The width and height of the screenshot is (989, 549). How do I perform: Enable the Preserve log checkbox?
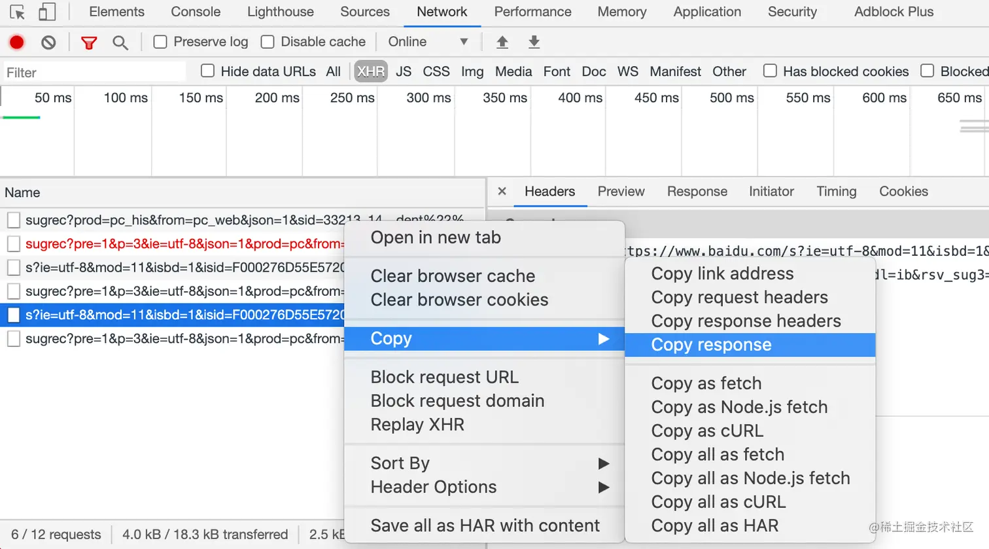160,42
